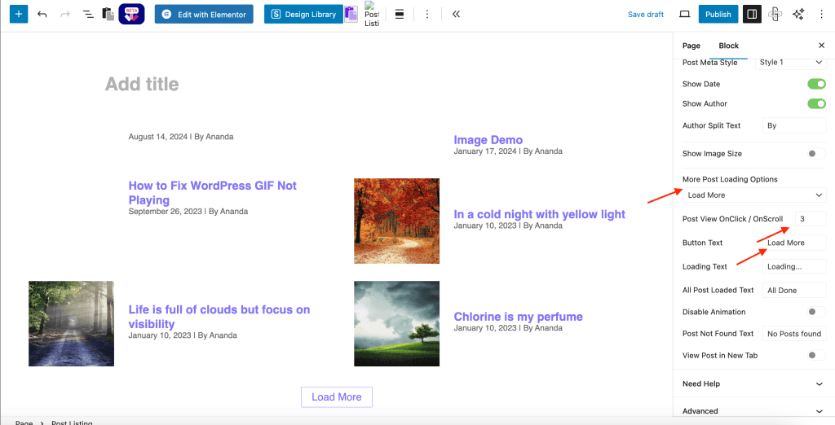The height and width of the screenshot is (425, 835).
Task: Toggle the settings sidebar panel icon
Action: (x=752, y=15)
